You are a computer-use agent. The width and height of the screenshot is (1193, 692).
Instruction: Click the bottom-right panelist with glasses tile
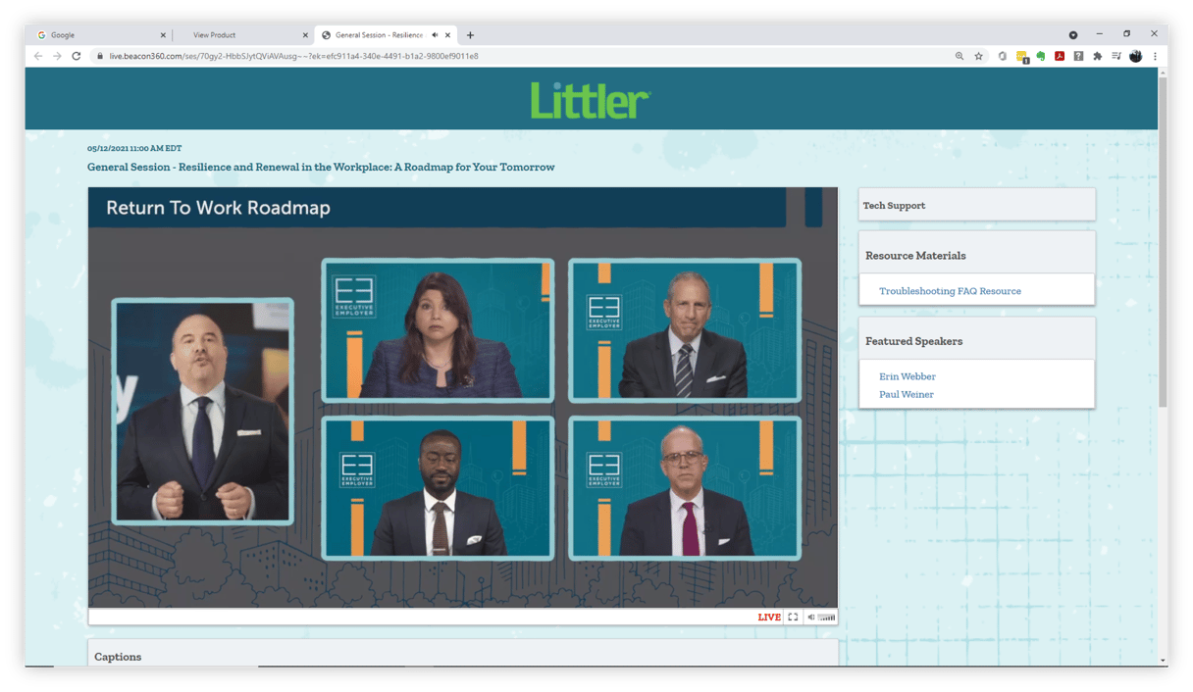(685, 488)
